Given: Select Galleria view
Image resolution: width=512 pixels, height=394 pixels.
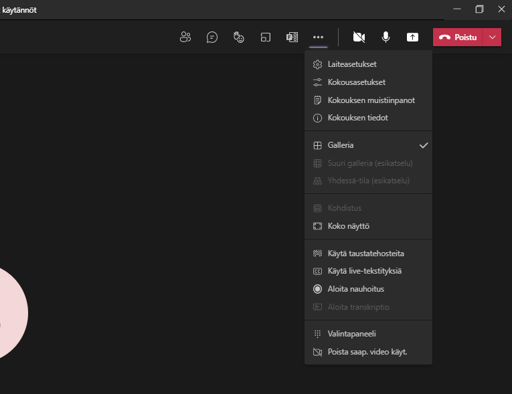Looking at the screenshot, I should pyautogui.click(x=368, y=145).
